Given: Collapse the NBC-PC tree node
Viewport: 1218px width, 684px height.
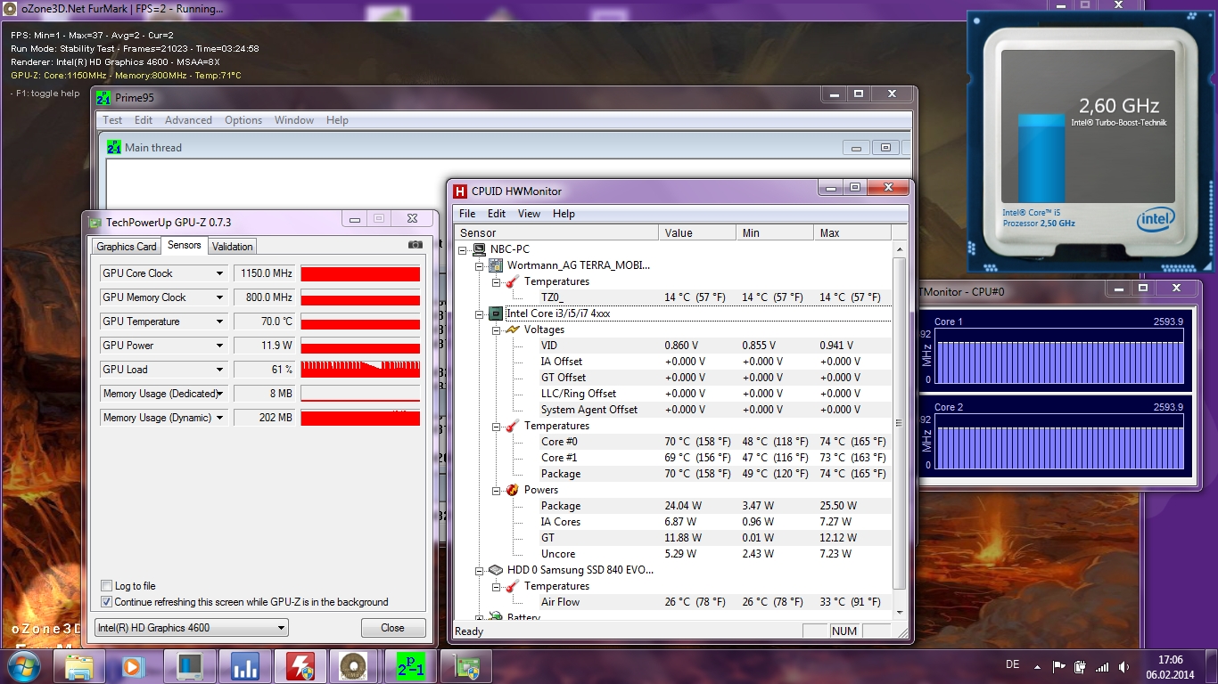Looking at the screenshot, I should (463, 250).
